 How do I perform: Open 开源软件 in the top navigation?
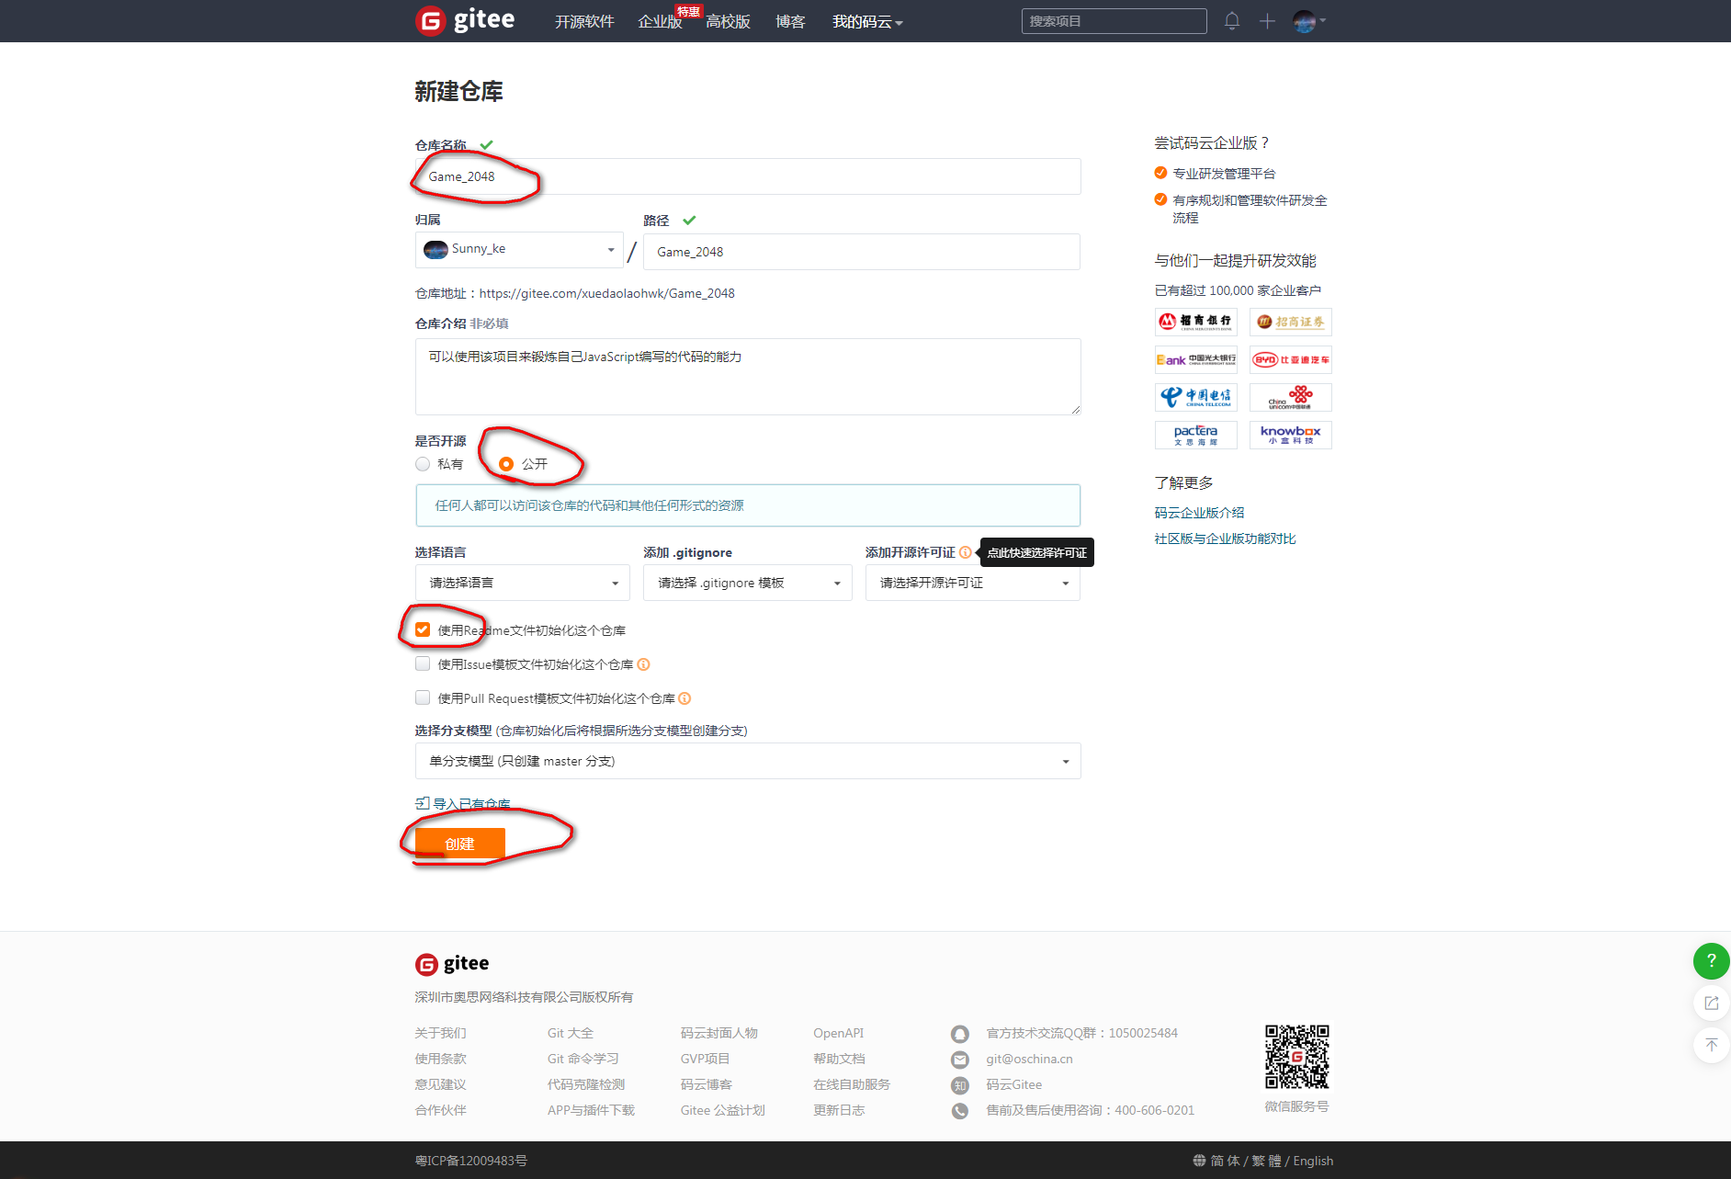tap(584, 21)
